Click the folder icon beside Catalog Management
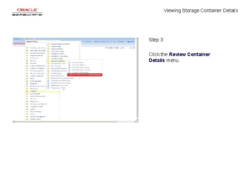Viewport: 251px width, 188px height. coord(27,66)
